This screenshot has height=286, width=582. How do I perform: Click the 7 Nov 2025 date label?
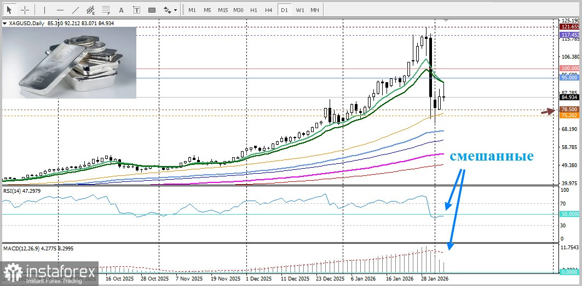189,278
